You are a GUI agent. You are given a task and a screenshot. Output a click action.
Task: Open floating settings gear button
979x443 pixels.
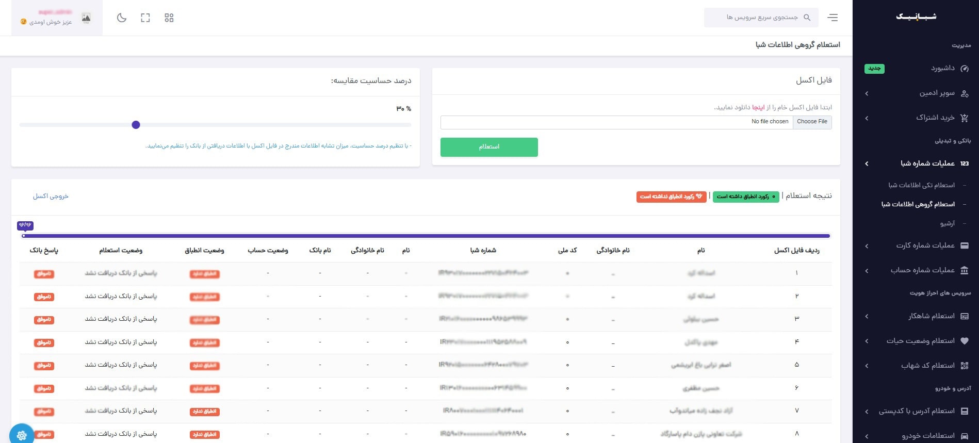coord(21,436)
